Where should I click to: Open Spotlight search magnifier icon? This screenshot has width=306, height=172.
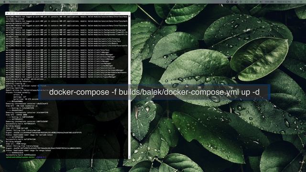pyautogui.click(x=296, y=1)
